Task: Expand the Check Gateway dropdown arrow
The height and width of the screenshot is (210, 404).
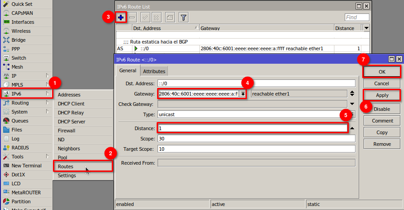Action: [x=352, y=104]
